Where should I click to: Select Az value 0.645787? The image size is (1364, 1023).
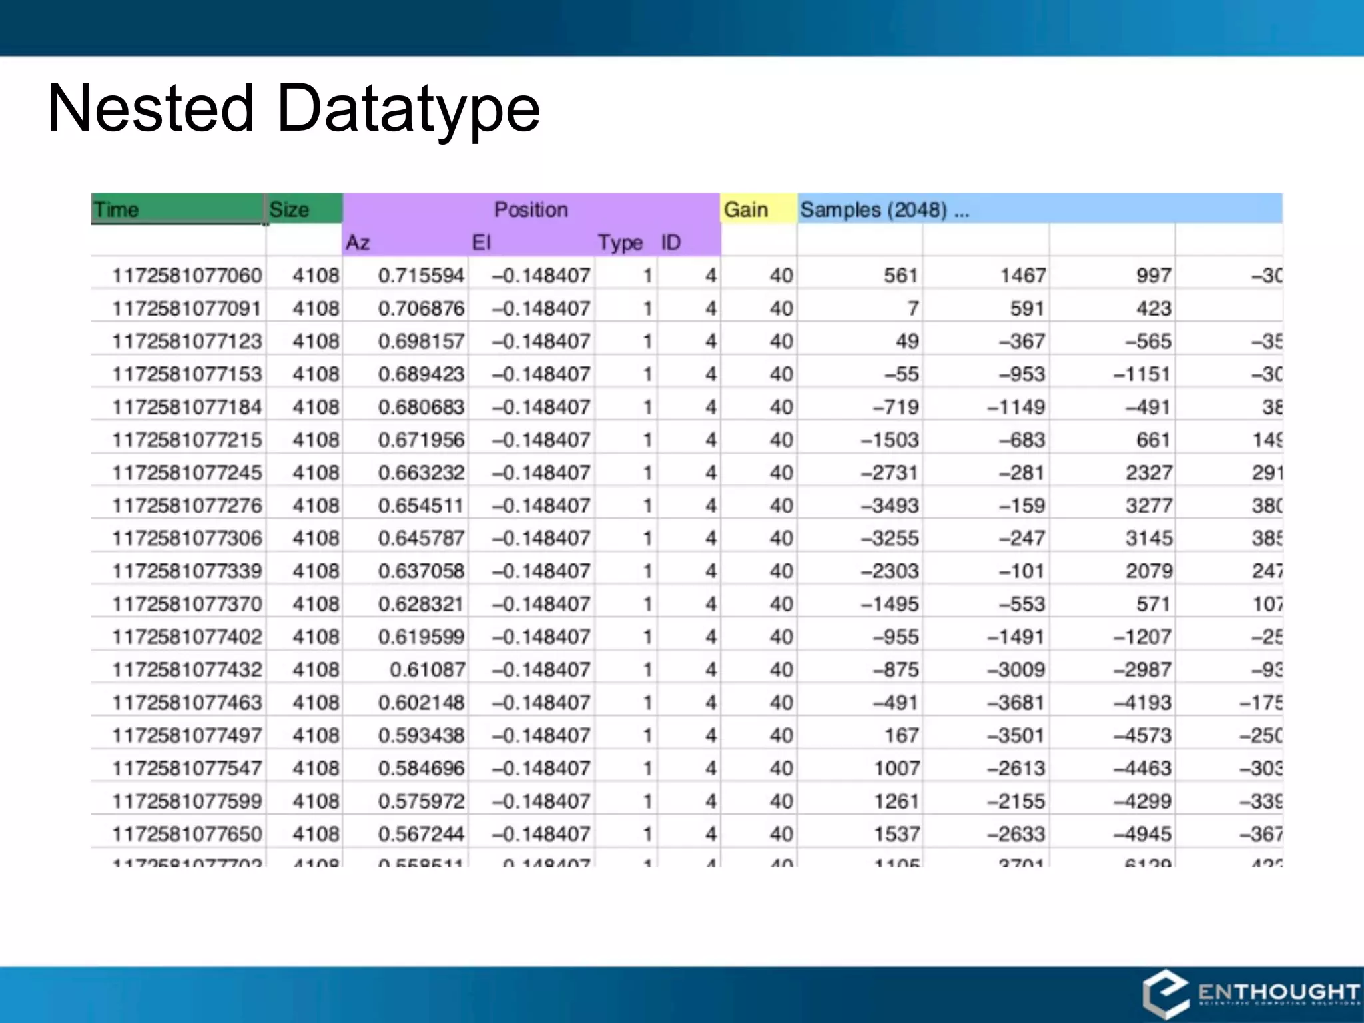coord(421,537)
